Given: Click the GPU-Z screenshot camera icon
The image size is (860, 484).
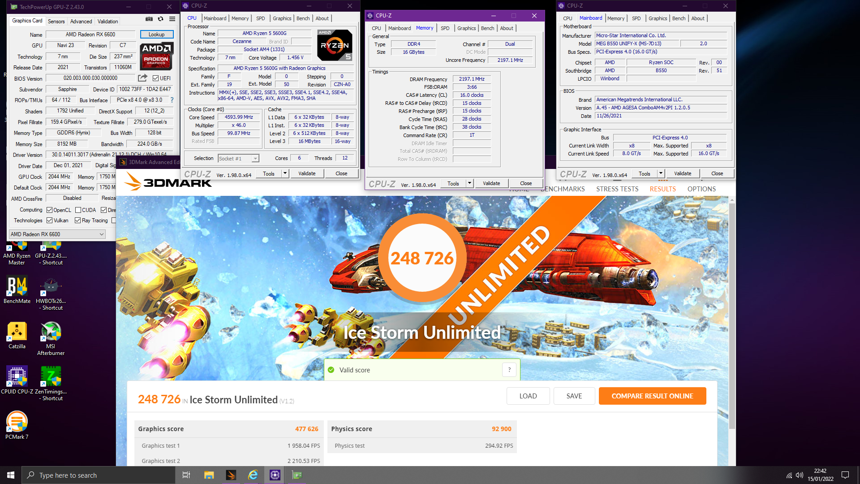Looking at the screenshot, I should click(149, 19).
